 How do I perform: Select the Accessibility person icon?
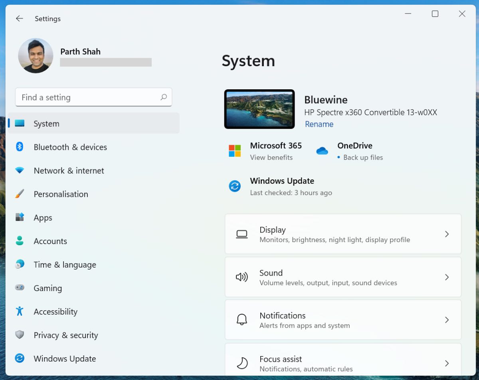tap(20, 311)
